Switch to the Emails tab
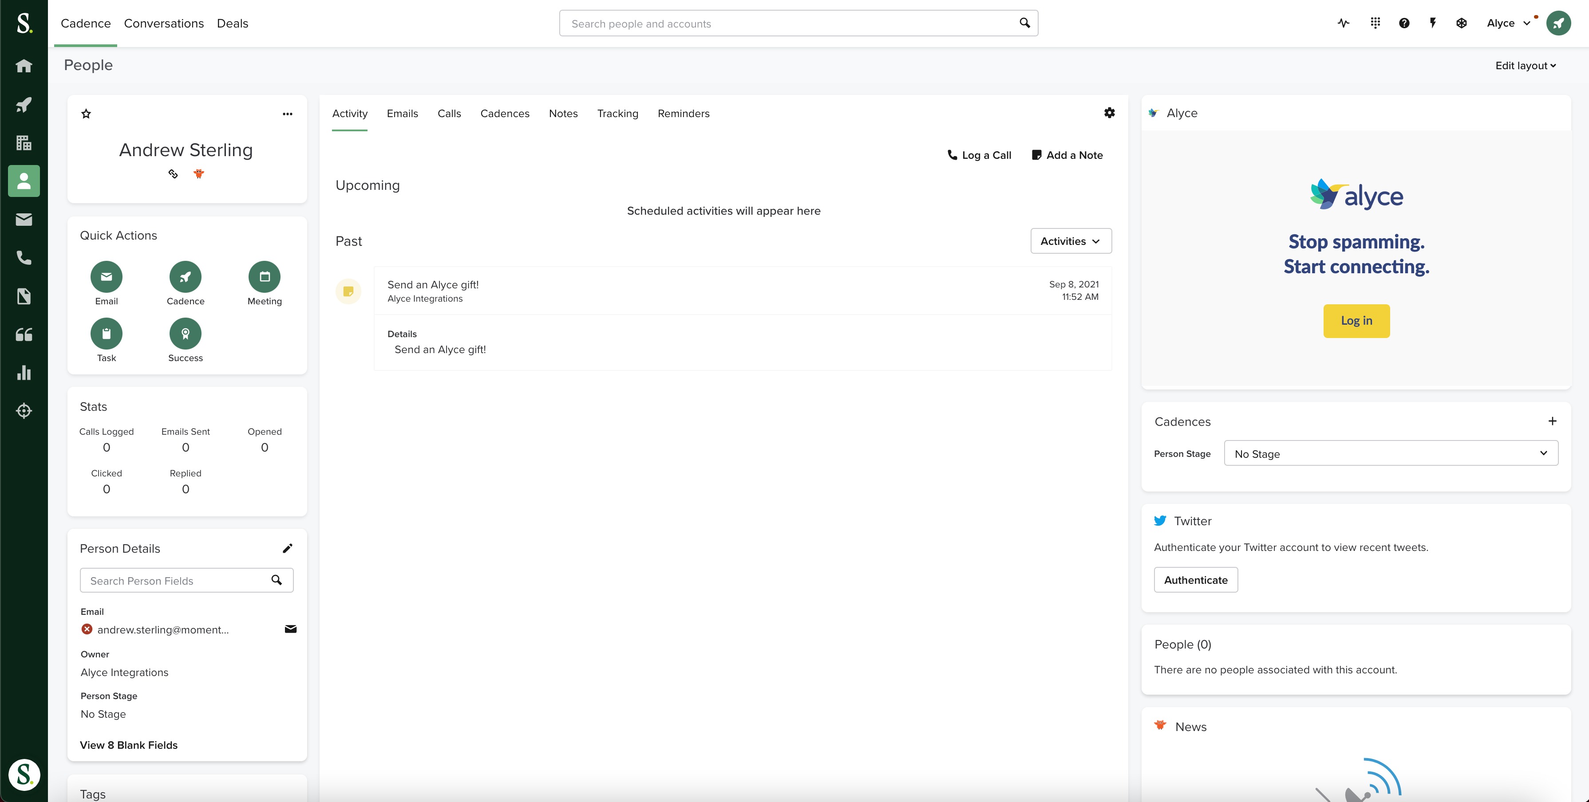This screenshot has height=802, width=1589. (402, 114)
